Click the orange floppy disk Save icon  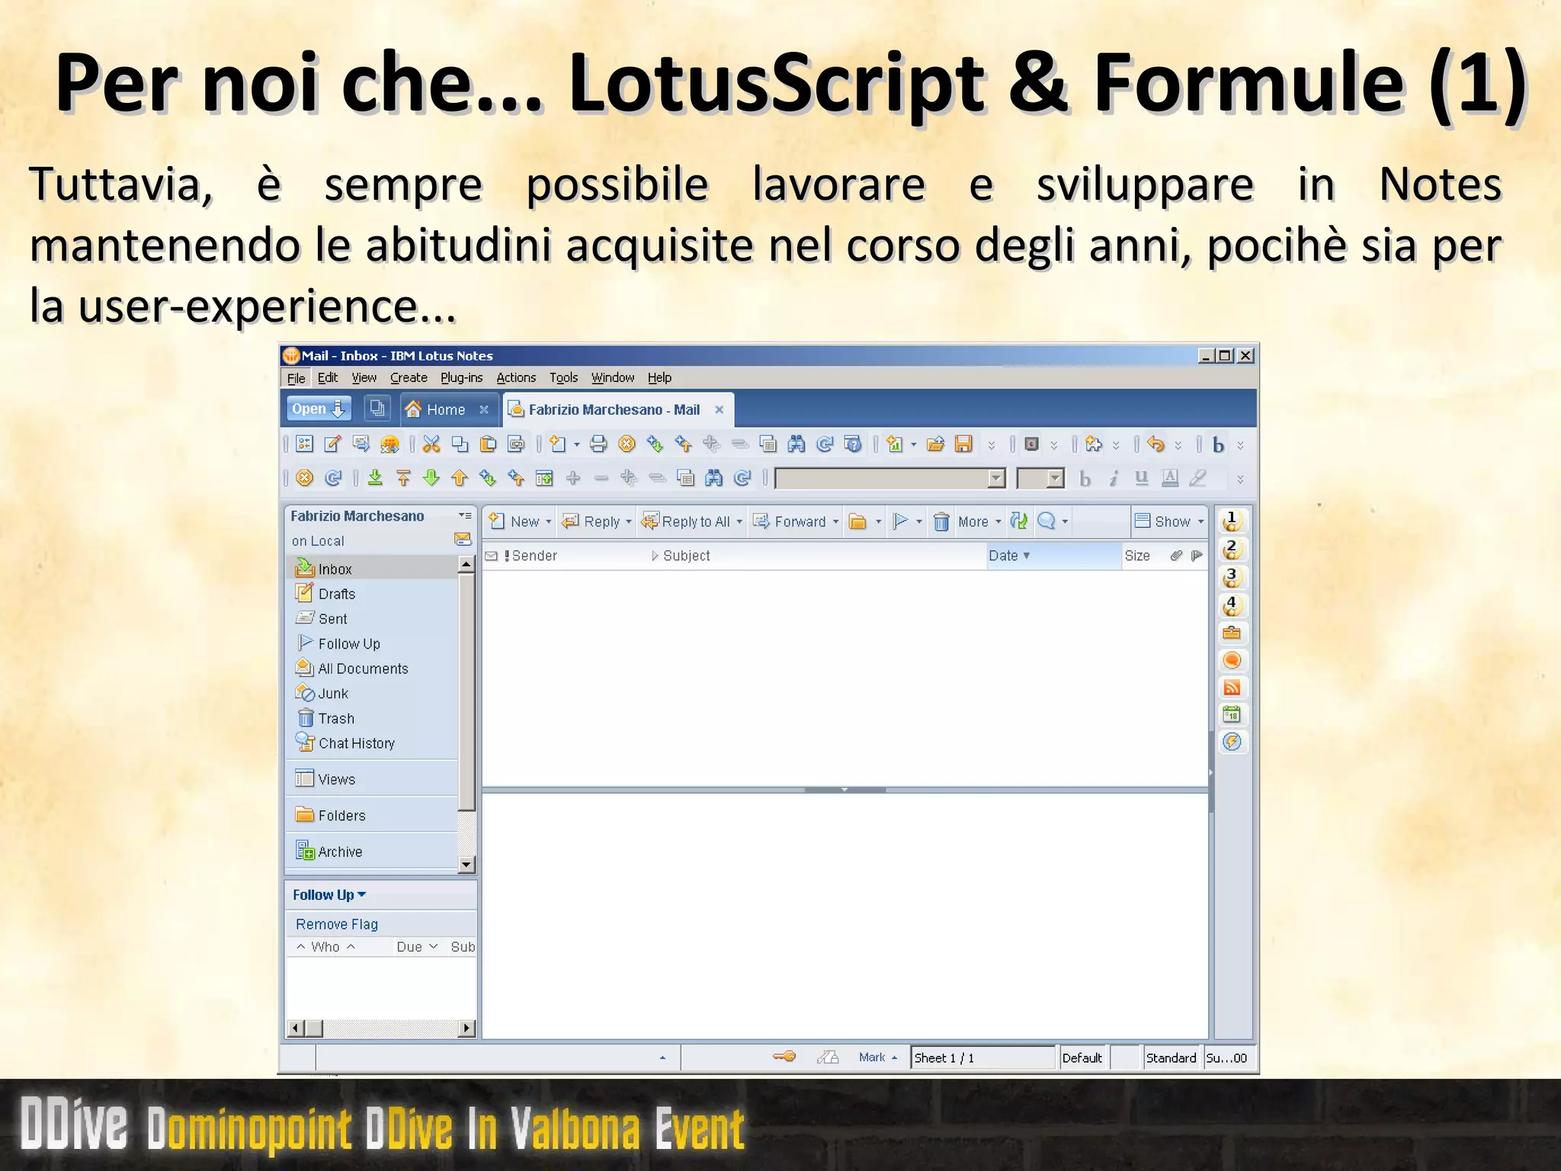tap(963, 444)
